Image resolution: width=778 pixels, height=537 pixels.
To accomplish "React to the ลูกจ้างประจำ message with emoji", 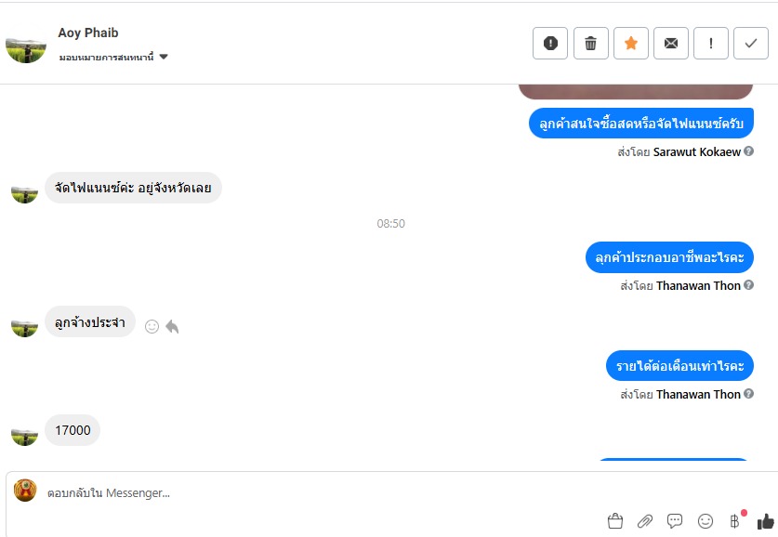I will click(x=152, y=326).
